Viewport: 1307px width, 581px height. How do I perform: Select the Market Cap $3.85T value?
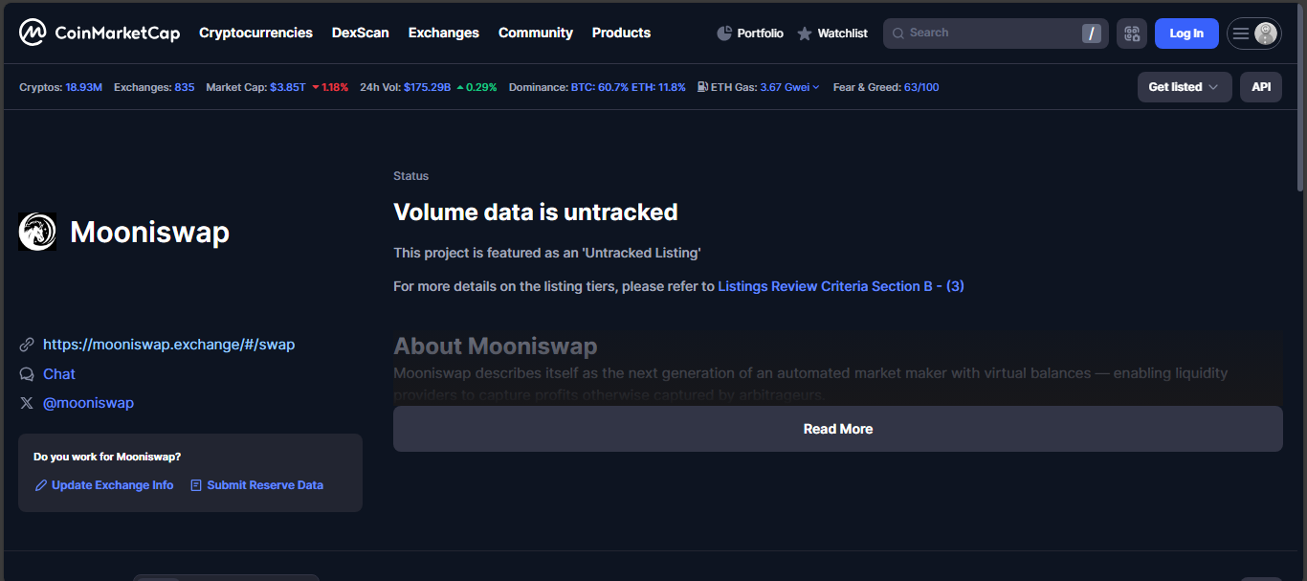tap(288, 87)
